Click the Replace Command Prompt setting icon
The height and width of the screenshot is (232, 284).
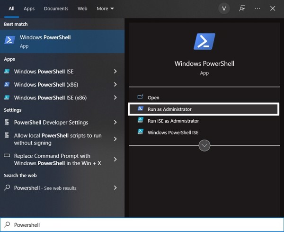[7, 156]
